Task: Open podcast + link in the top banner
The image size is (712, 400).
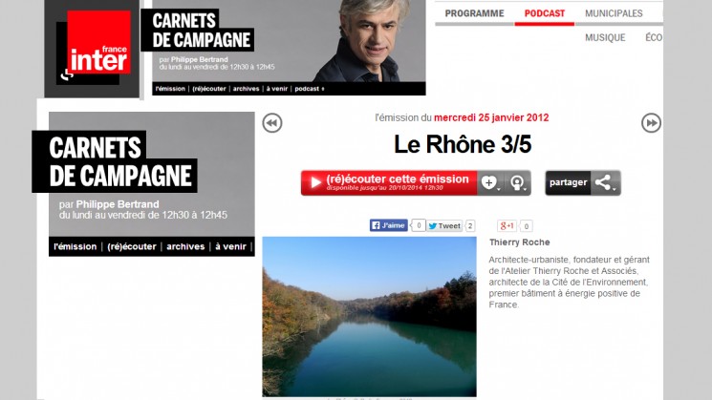Action: (x=310, y=89)
